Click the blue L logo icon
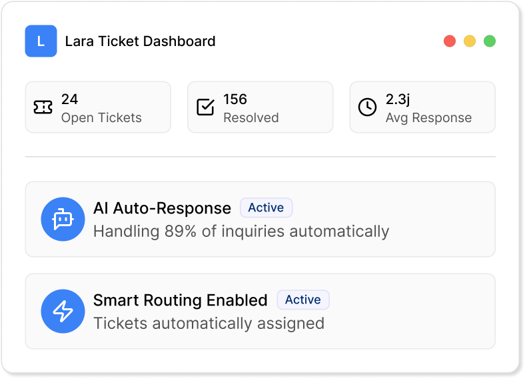 click(41, 41)
